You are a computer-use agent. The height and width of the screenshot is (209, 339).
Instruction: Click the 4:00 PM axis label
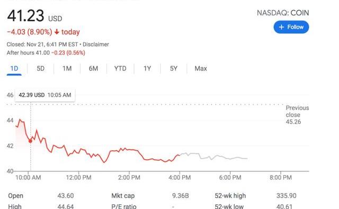click(x=180, y=178)
